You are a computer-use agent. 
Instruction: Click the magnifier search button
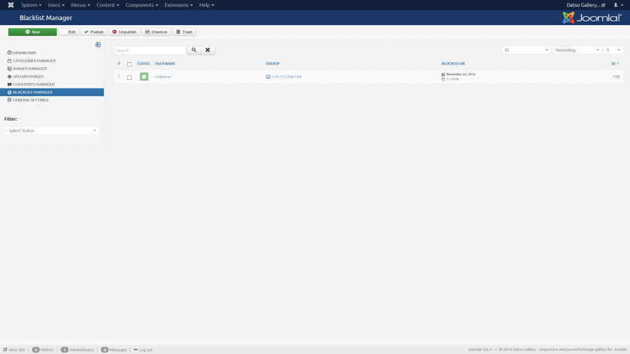point(194,50)
